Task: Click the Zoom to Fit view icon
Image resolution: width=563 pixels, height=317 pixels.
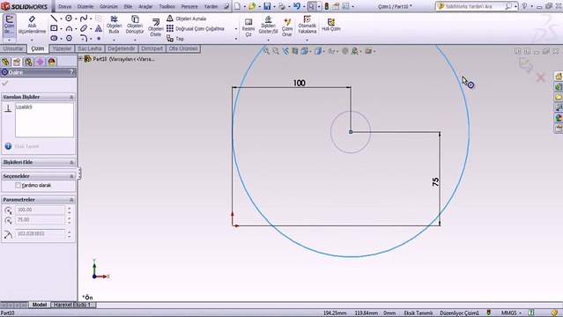Action: pos(266,51)
